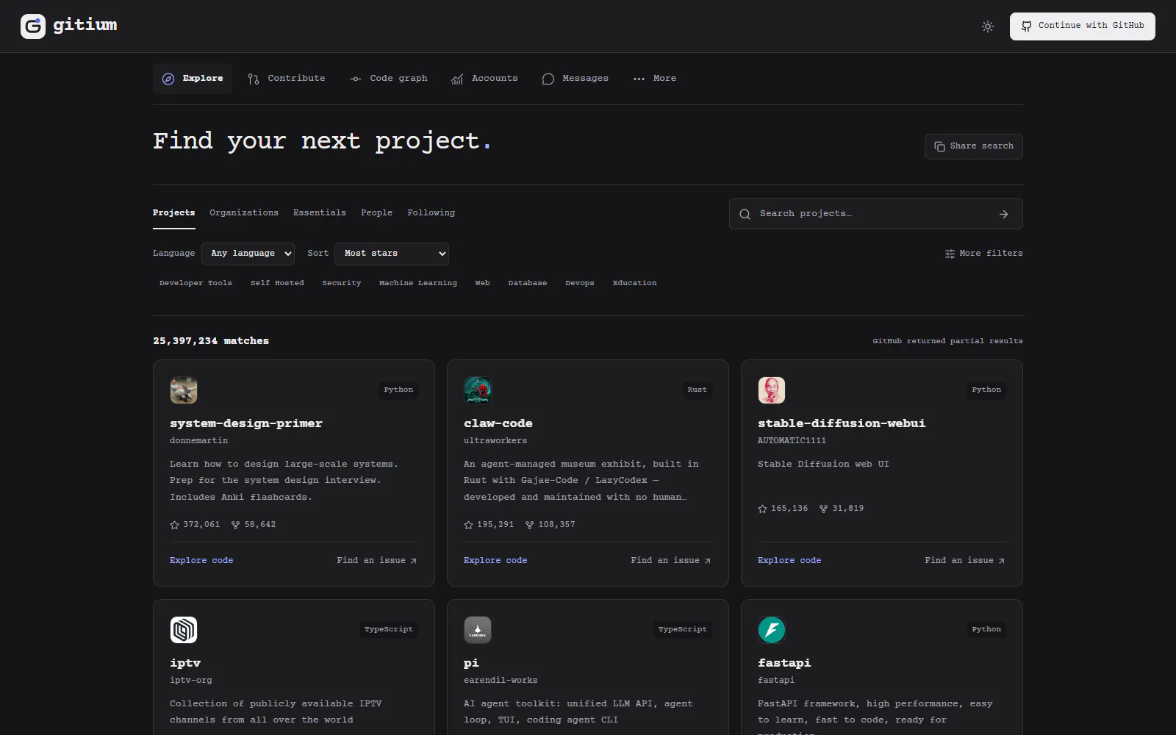The image size is (1176, 735).
Task: Click the search magnifier icon
Action: tap(745, 215)
